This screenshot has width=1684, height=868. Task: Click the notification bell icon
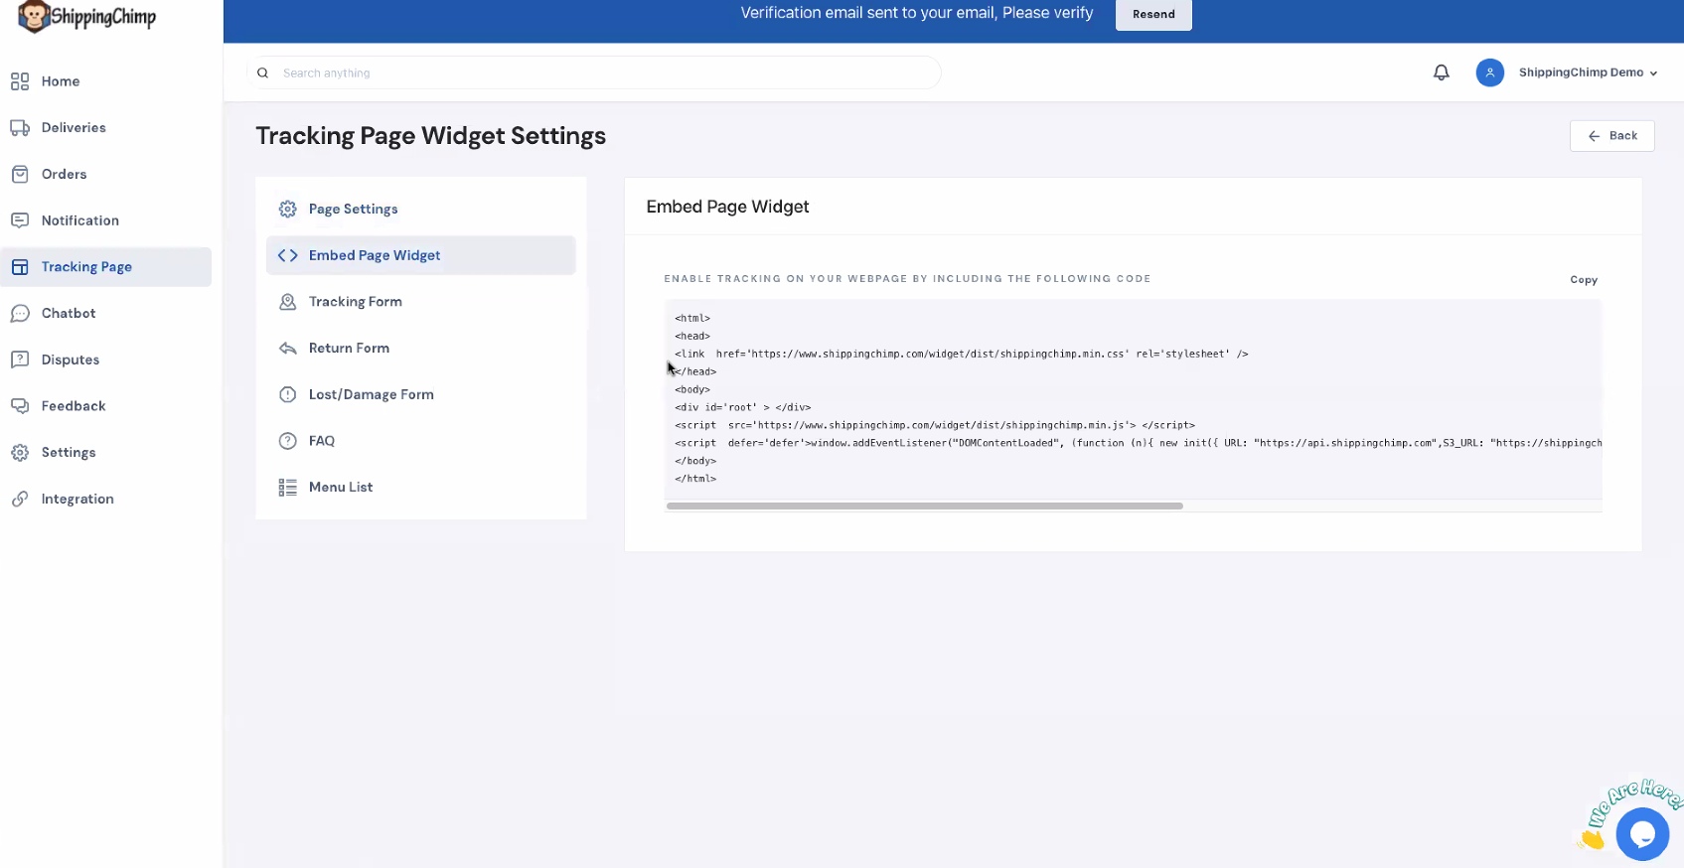[x=1441, y=72]
